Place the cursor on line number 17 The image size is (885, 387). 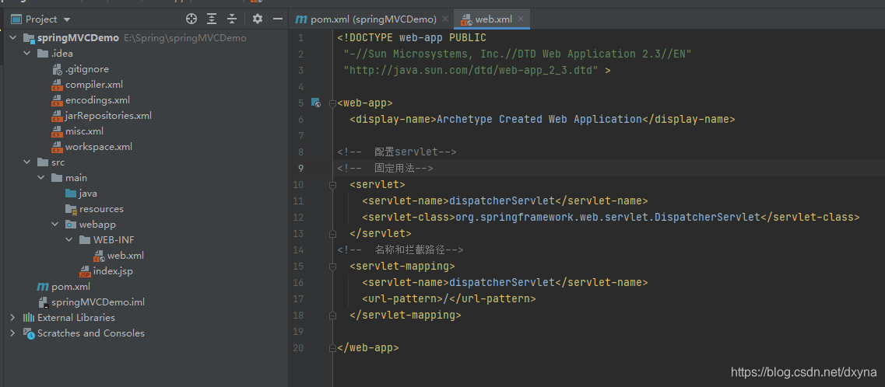point(299,298)
